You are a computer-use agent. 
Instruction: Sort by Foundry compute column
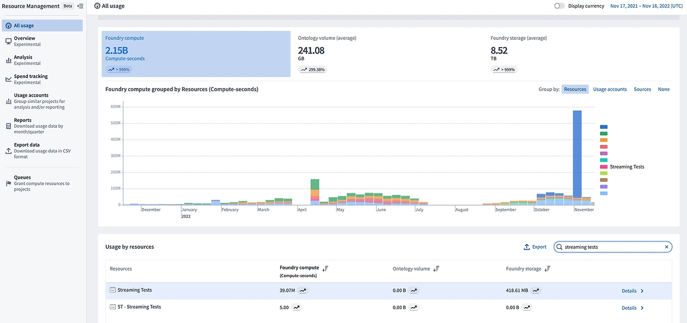coord(325,268)
